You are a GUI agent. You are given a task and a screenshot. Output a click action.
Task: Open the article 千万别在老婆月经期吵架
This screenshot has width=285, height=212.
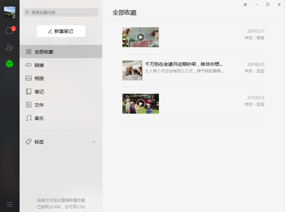click(x=183, y=64)
